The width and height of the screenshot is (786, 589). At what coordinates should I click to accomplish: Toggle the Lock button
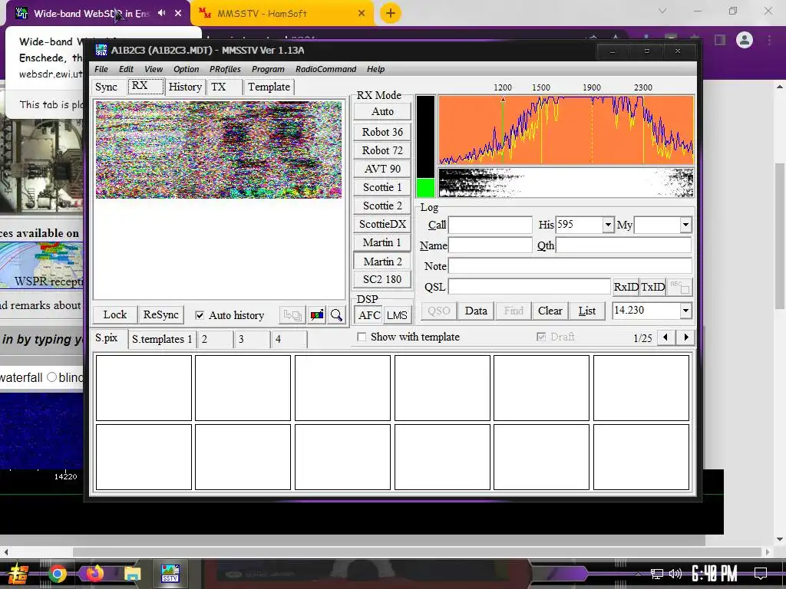(115, 314)
